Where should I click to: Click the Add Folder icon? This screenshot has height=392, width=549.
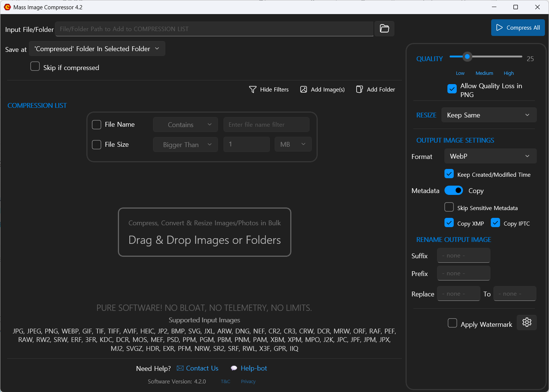tap(359, 89)
